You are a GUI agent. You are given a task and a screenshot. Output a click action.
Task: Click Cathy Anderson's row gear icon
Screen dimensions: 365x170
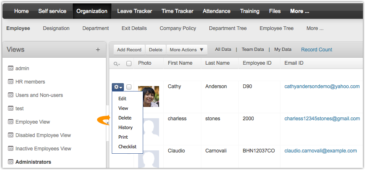point(118,87)
